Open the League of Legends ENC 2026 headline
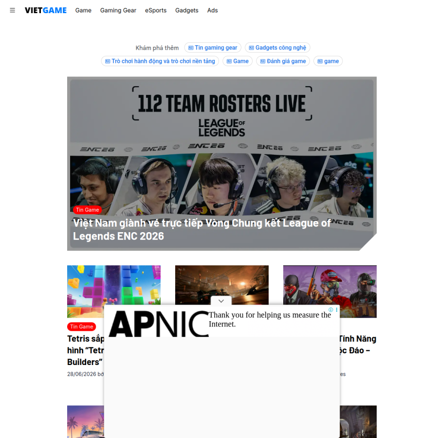The width and height of the screenshot is (438, 438). tap(201, 230)
